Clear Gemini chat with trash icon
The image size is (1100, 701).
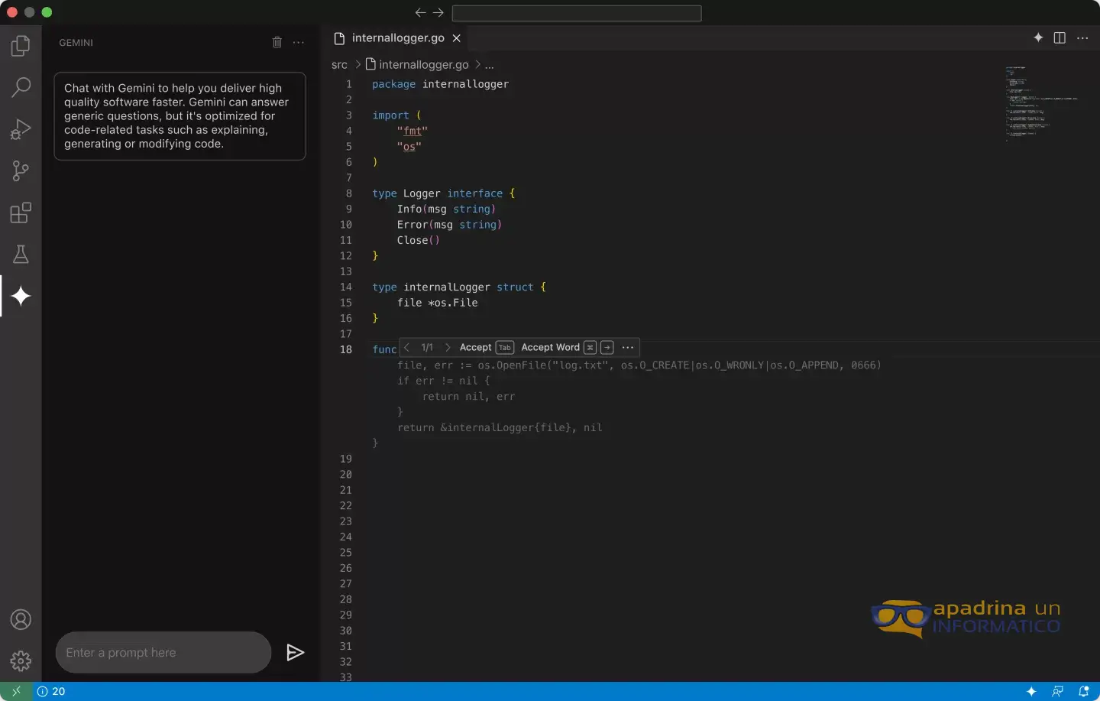point(277,42)
